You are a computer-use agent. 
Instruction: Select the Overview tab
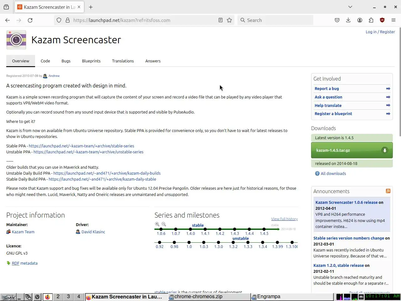point(21,61)
